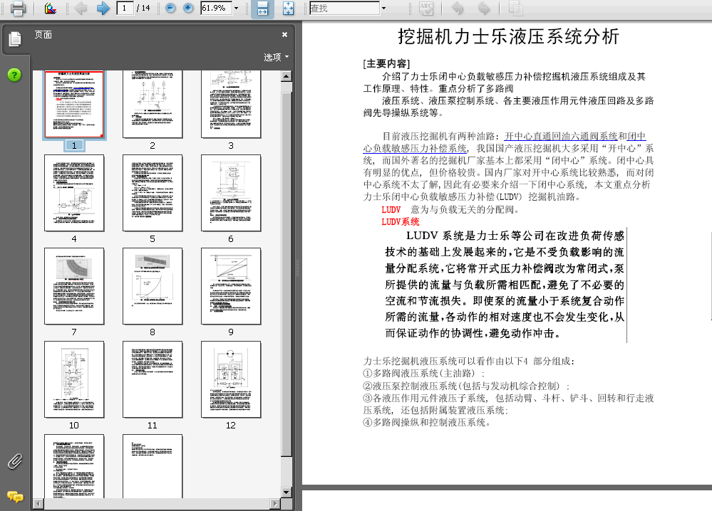
Task: Click the line ②液压泵控制液压系统
Action: (466, 386)
